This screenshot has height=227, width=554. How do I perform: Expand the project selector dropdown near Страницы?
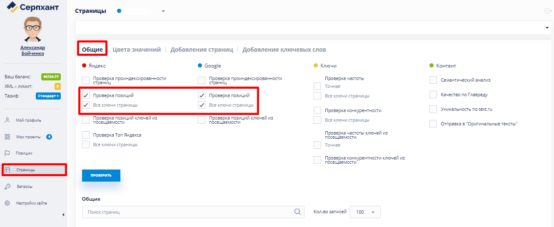click(163, 11)
